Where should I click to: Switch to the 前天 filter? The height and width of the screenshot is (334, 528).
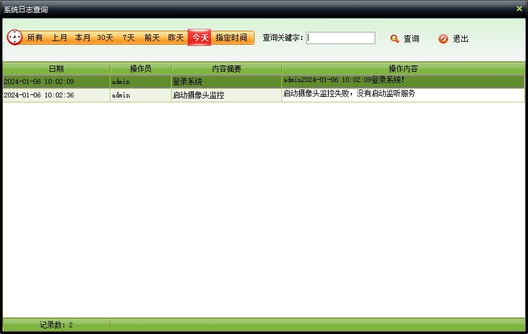click(152, 38)
